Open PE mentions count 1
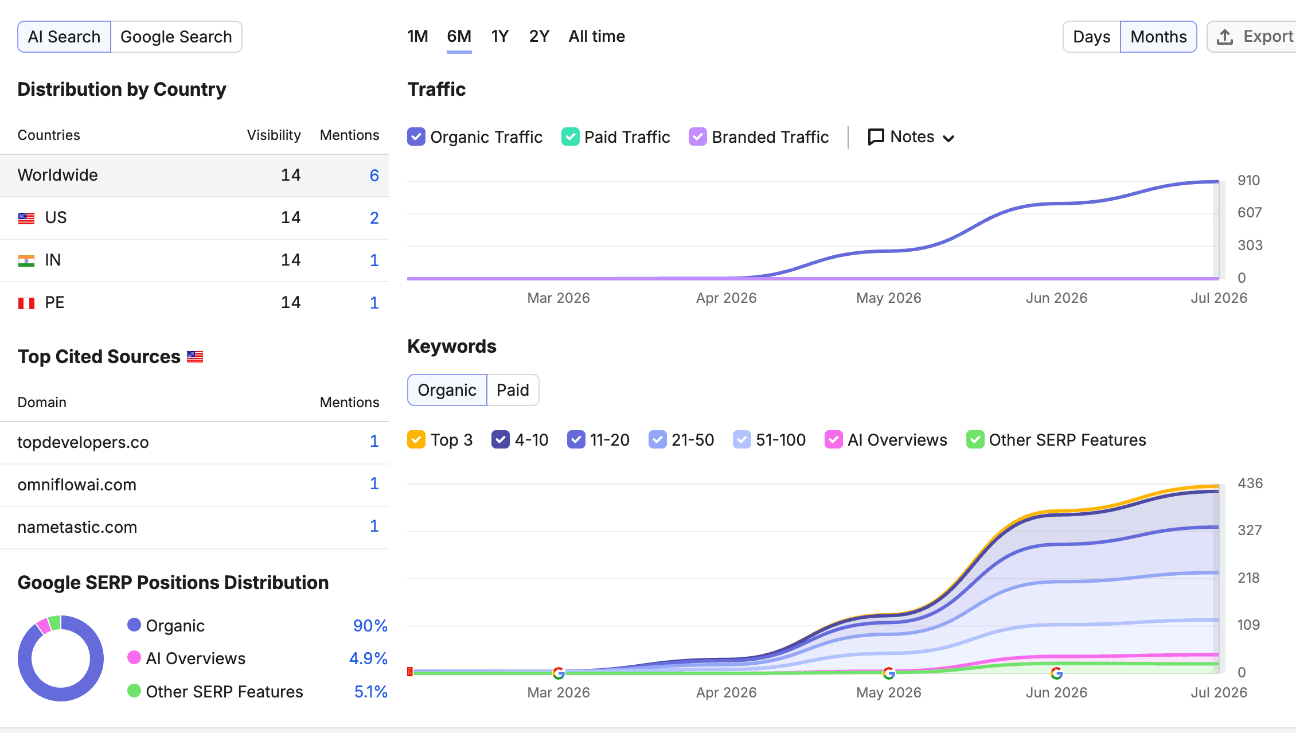 click(374, 303)
